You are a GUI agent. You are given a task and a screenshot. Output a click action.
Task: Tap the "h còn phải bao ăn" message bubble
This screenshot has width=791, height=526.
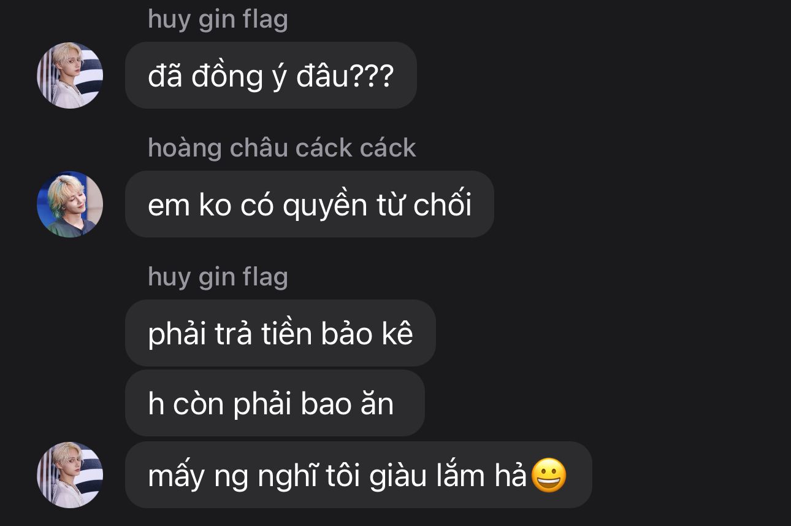pos(275,403)
